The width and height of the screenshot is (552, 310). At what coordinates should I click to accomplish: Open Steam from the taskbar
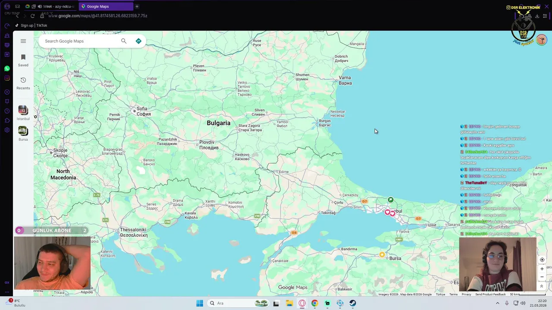[x=353, y=303]
